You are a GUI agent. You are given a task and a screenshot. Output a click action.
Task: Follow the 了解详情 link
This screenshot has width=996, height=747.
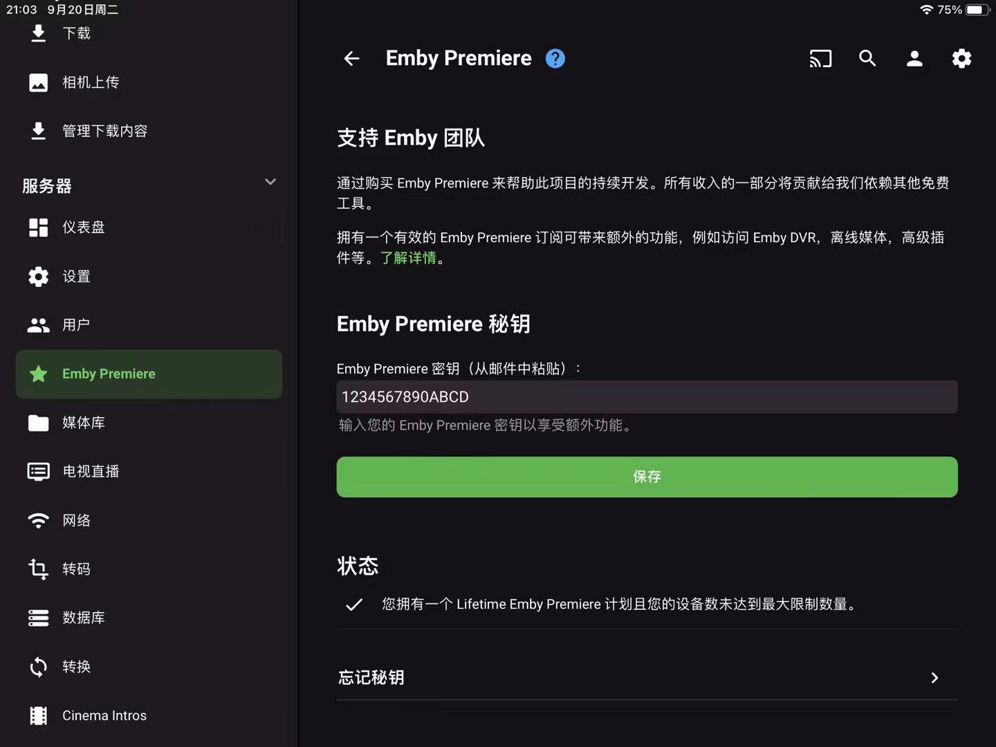408,258
